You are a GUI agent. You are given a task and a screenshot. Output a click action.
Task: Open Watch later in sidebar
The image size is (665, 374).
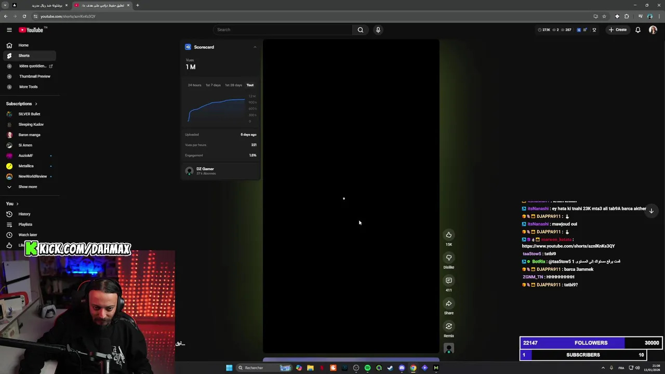pyautogui.click(x=29, y=235)
